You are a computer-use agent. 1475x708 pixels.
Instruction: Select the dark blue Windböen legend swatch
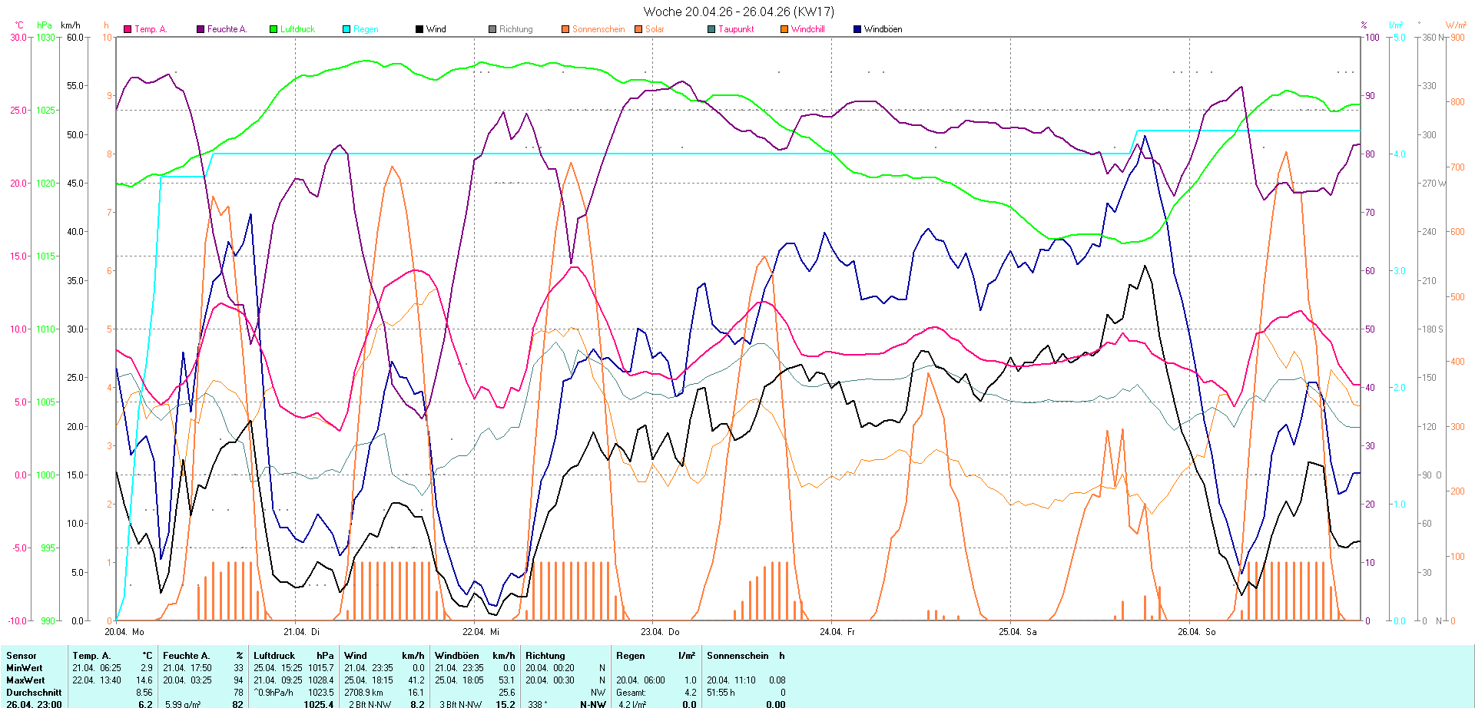click(x=857, y=29)
